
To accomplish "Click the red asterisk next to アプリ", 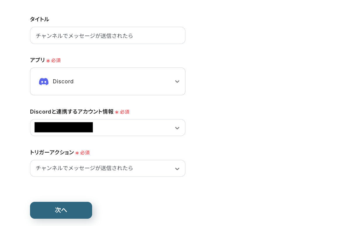I will [48, 61].
